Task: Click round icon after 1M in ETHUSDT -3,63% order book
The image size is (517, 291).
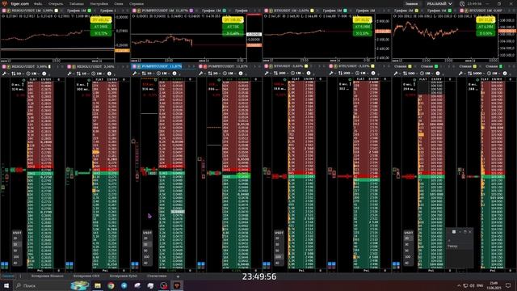Action: click(309, 74)
